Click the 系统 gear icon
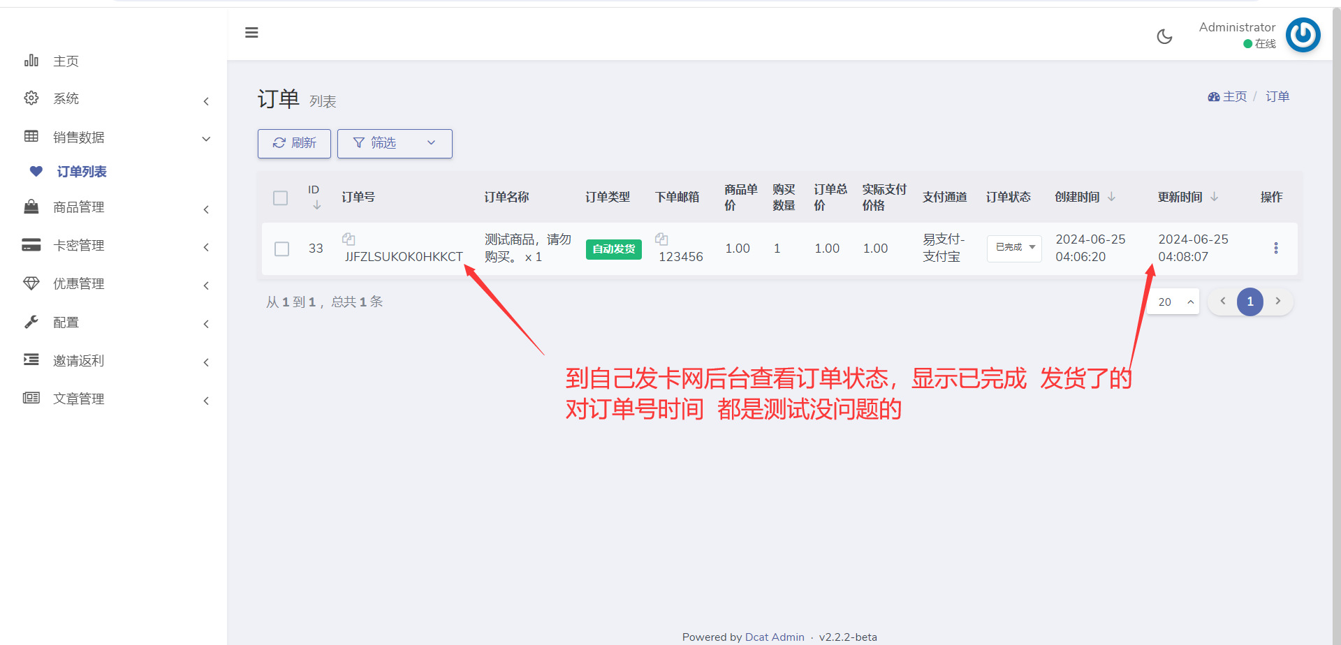The image size is (1341, 645). [x=31, y=98]
